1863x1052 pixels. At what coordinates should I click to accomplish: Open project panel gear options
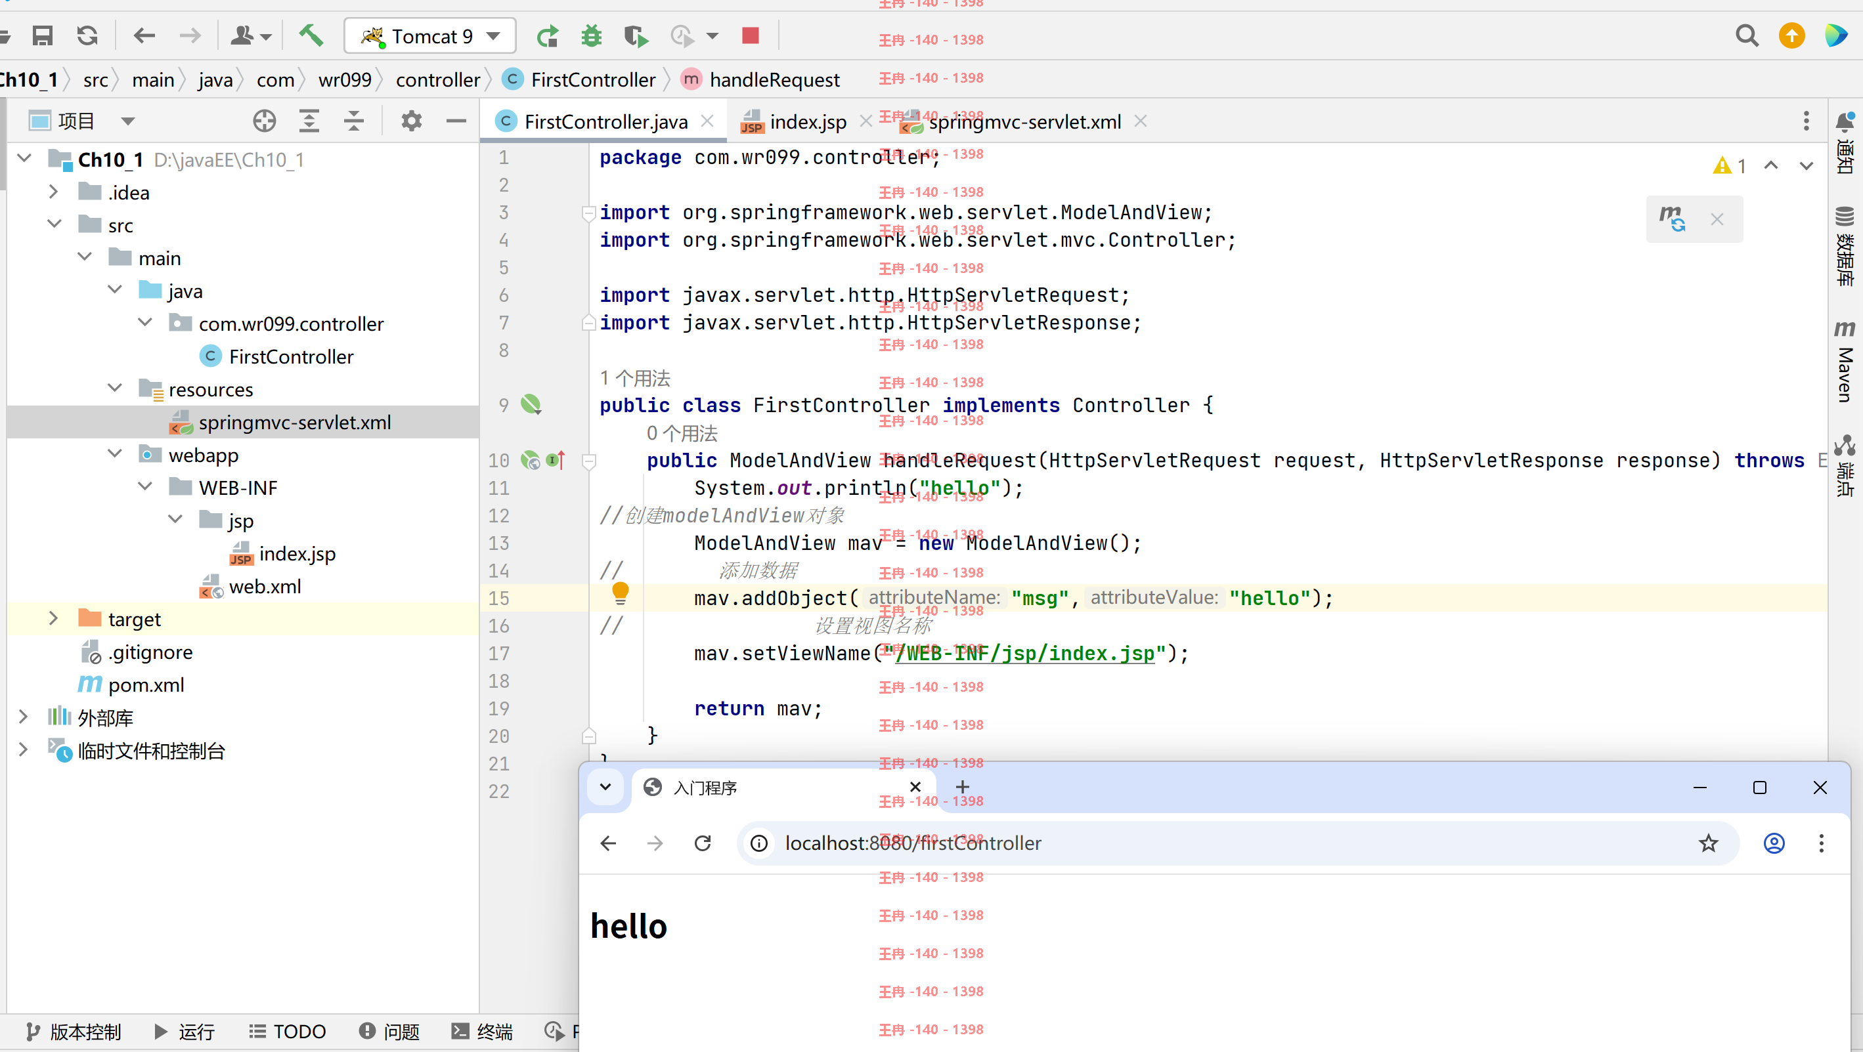point(411,121)
